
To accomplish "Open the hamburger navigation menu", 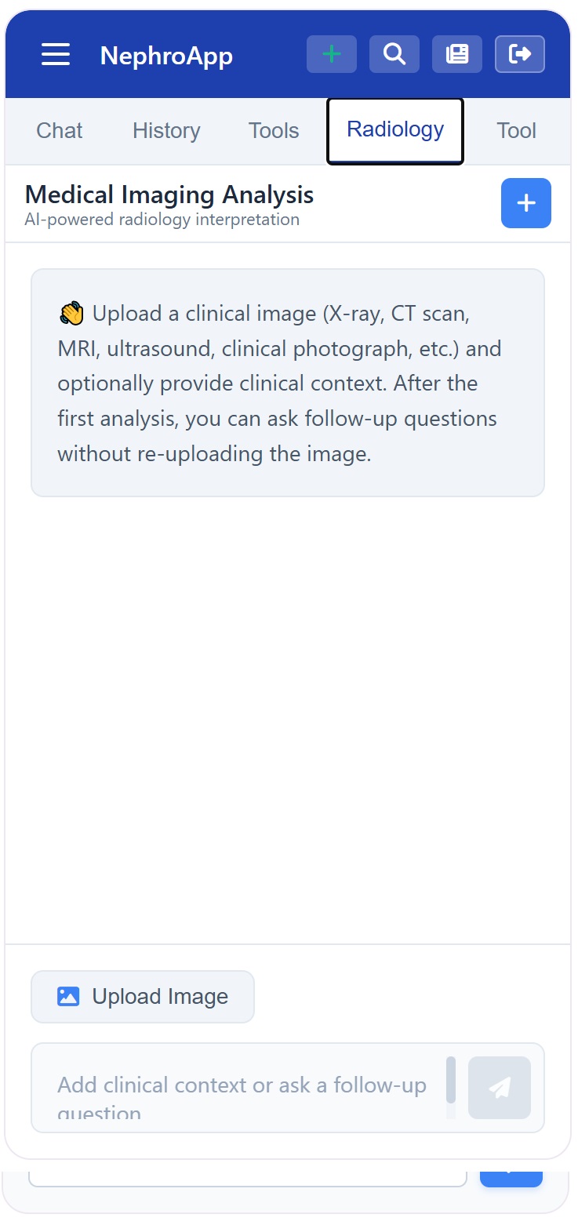I will 56,54.
